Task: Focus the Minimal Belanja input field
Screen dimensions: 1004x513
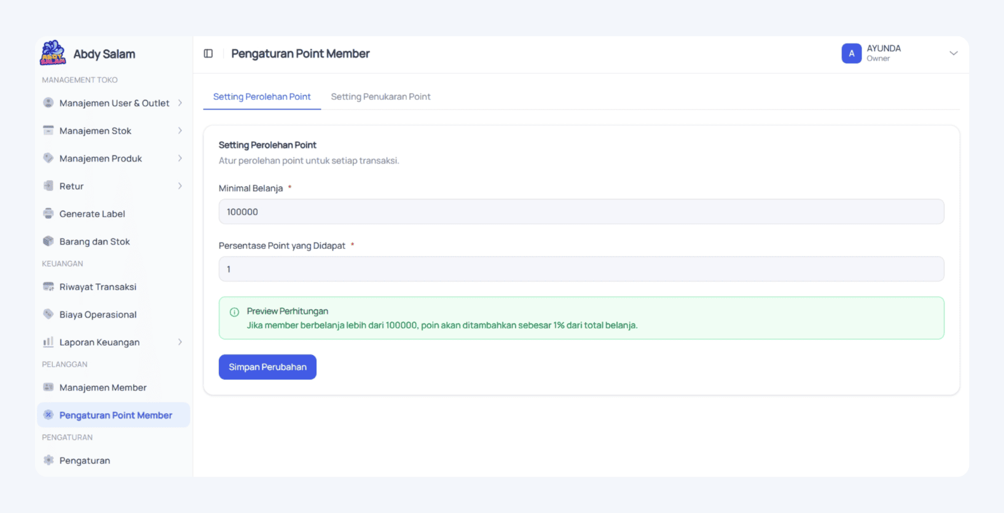Action: tap(581, 212)
